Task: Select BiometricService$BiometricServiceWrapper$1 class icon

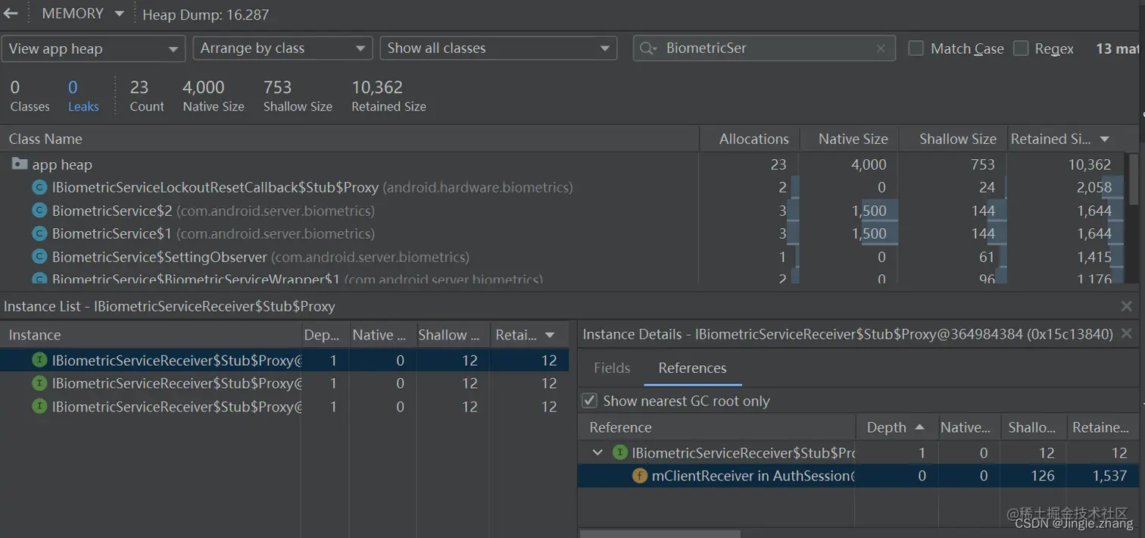Action: [x=39, y=280]
